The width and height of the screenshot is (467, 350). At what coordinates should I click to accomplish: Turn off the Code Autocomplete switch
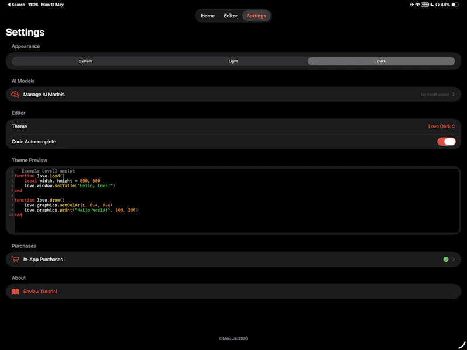click(x=446, y=142)
